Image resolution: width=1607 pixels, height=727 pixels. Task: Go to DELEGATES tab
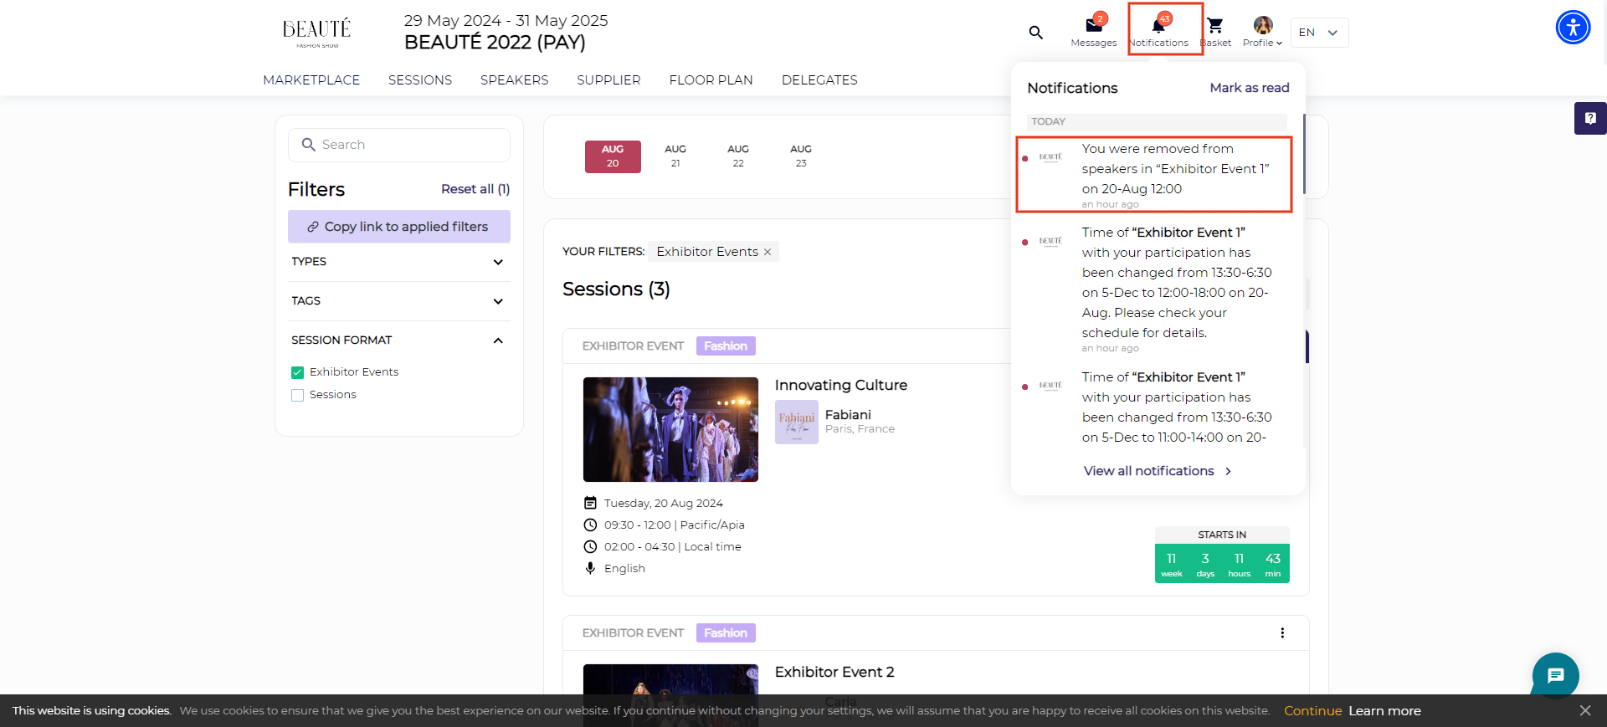click(x=819, y=80)
